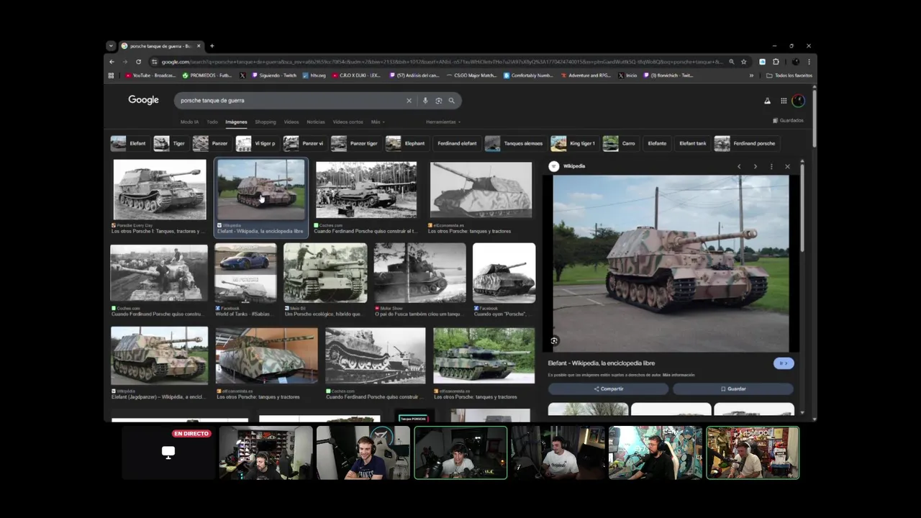This screenshot has height=518, width=921.
Task: Select the EN DIRECTO screen share tile
Action: coord(168,453)
